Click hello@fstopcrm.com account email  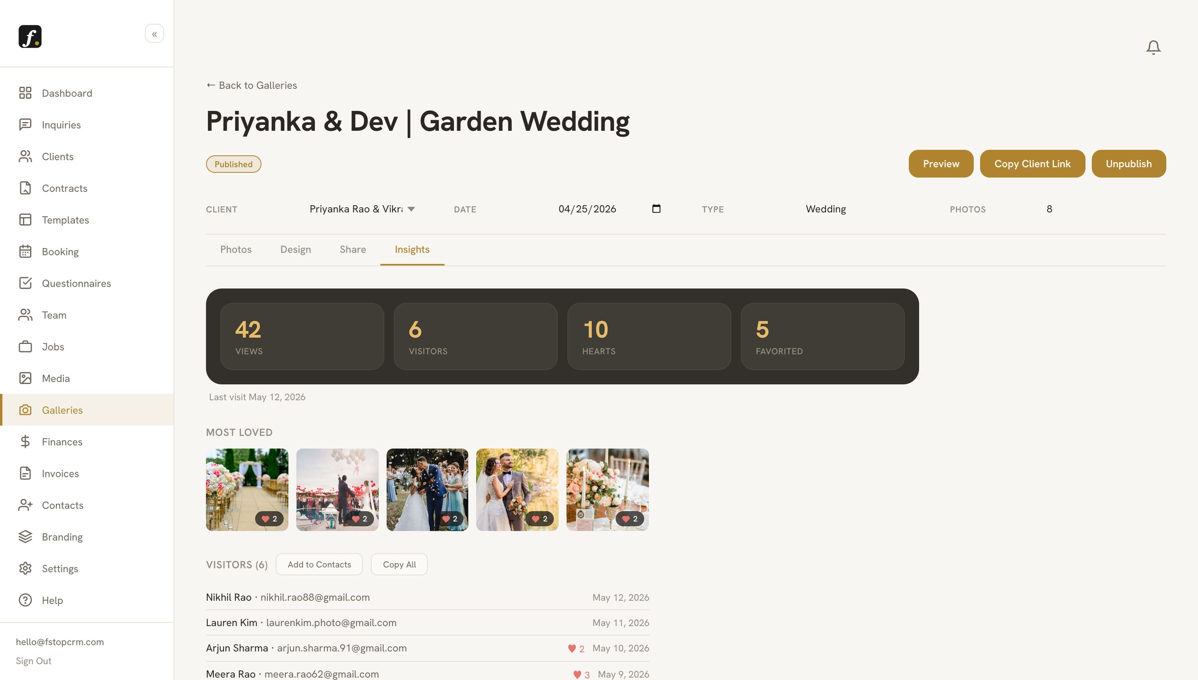[x=60, y=642]
